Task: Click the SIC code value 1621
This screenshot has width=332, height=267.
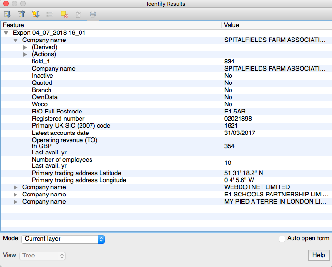Action: (x=231, y=126)
